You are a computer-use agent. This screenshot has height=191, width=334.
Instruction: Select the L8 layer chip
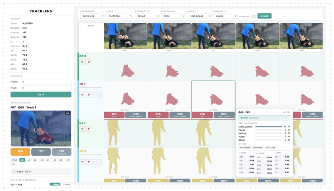pos(13,164)
